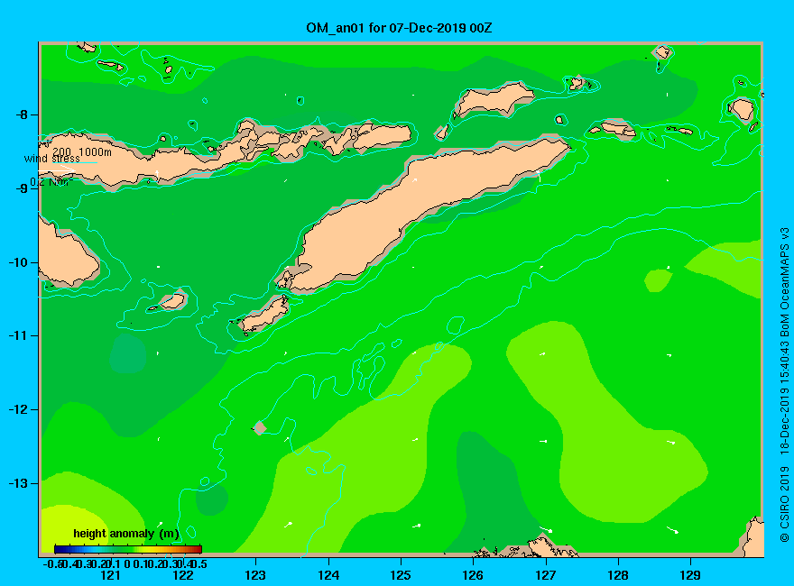Screen dimensions: 794x586
Task: Click the "0.2 N/m" wind stress scale text
Action: click(x=51, y=182)
